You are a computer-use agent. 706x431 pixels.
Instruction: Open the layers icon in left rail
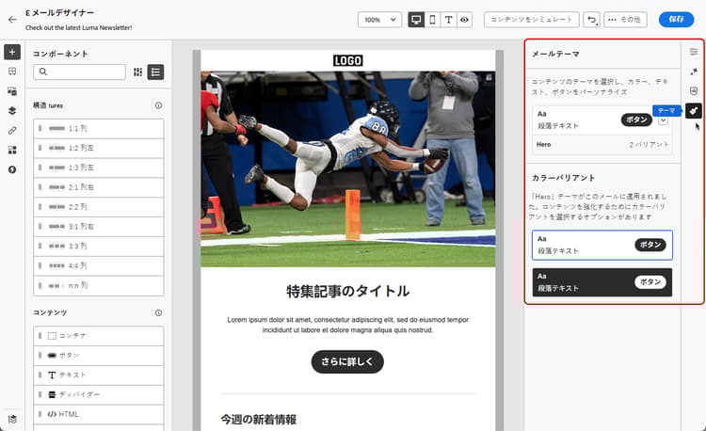click(12, 111)
